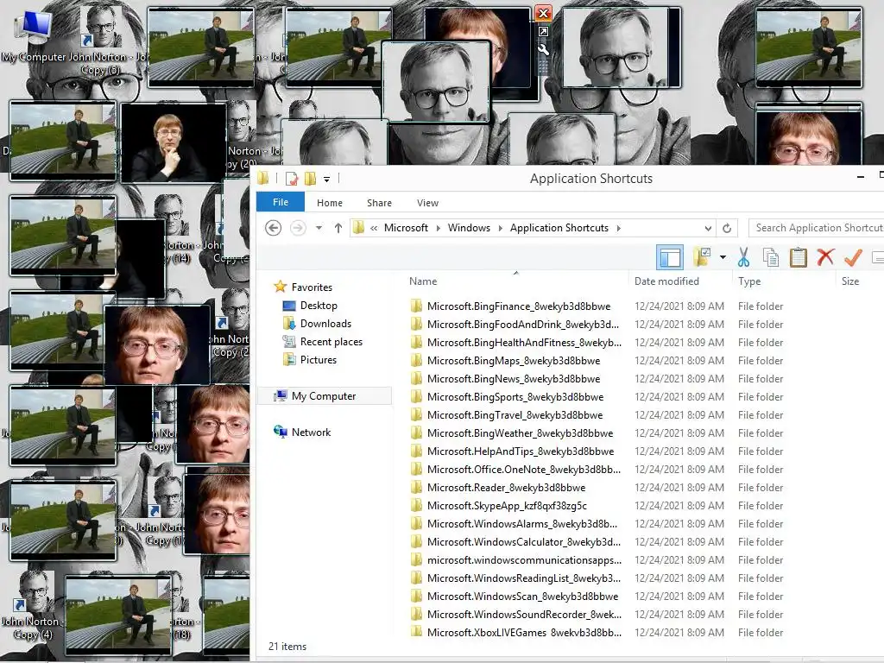Click folder icon of Microsoft.WindowsAlarms row
The height and width of the screenshot is (663, 884).
coord(416,524)
